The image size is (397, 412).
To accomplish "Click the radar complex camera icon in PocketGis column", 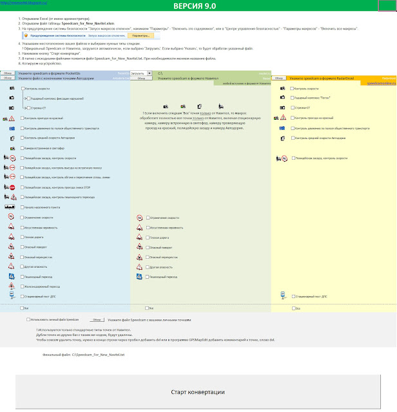I will (x=12, y=98).
